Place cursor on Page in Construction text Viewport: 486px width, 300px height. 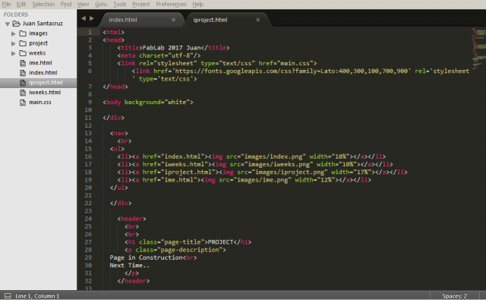click(x=146, y=257)
